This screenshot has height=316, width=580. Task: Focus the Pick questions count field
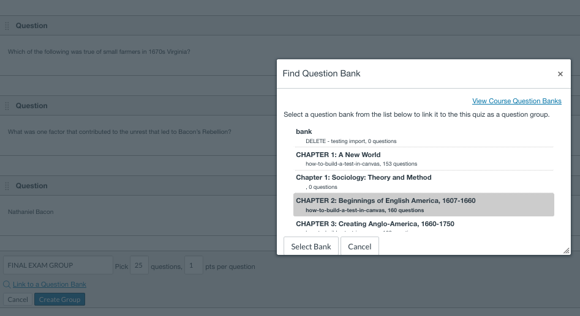[139, 265]
